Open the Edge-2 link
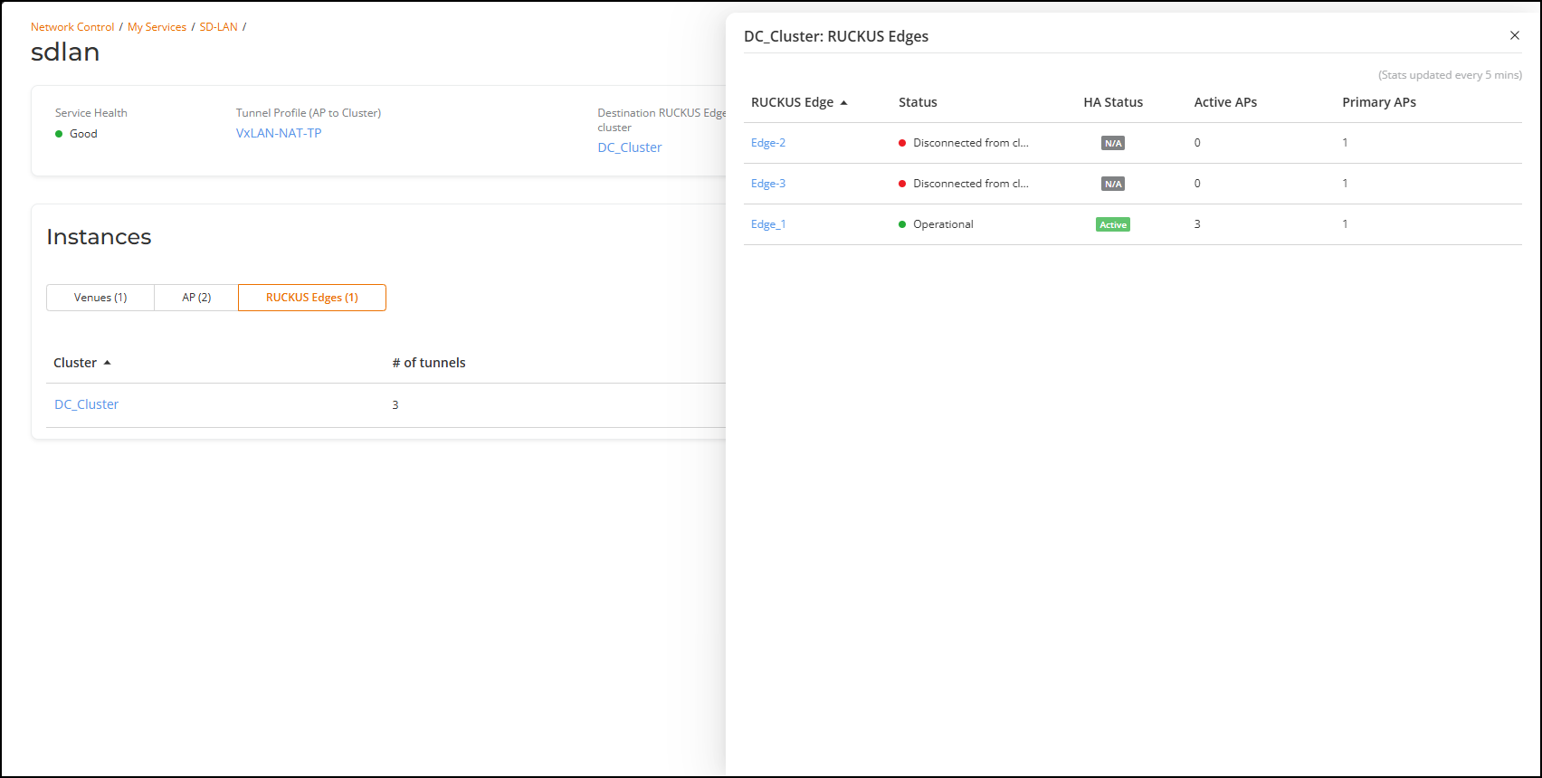Screen dimensions: 1542x778 (767, 143)
